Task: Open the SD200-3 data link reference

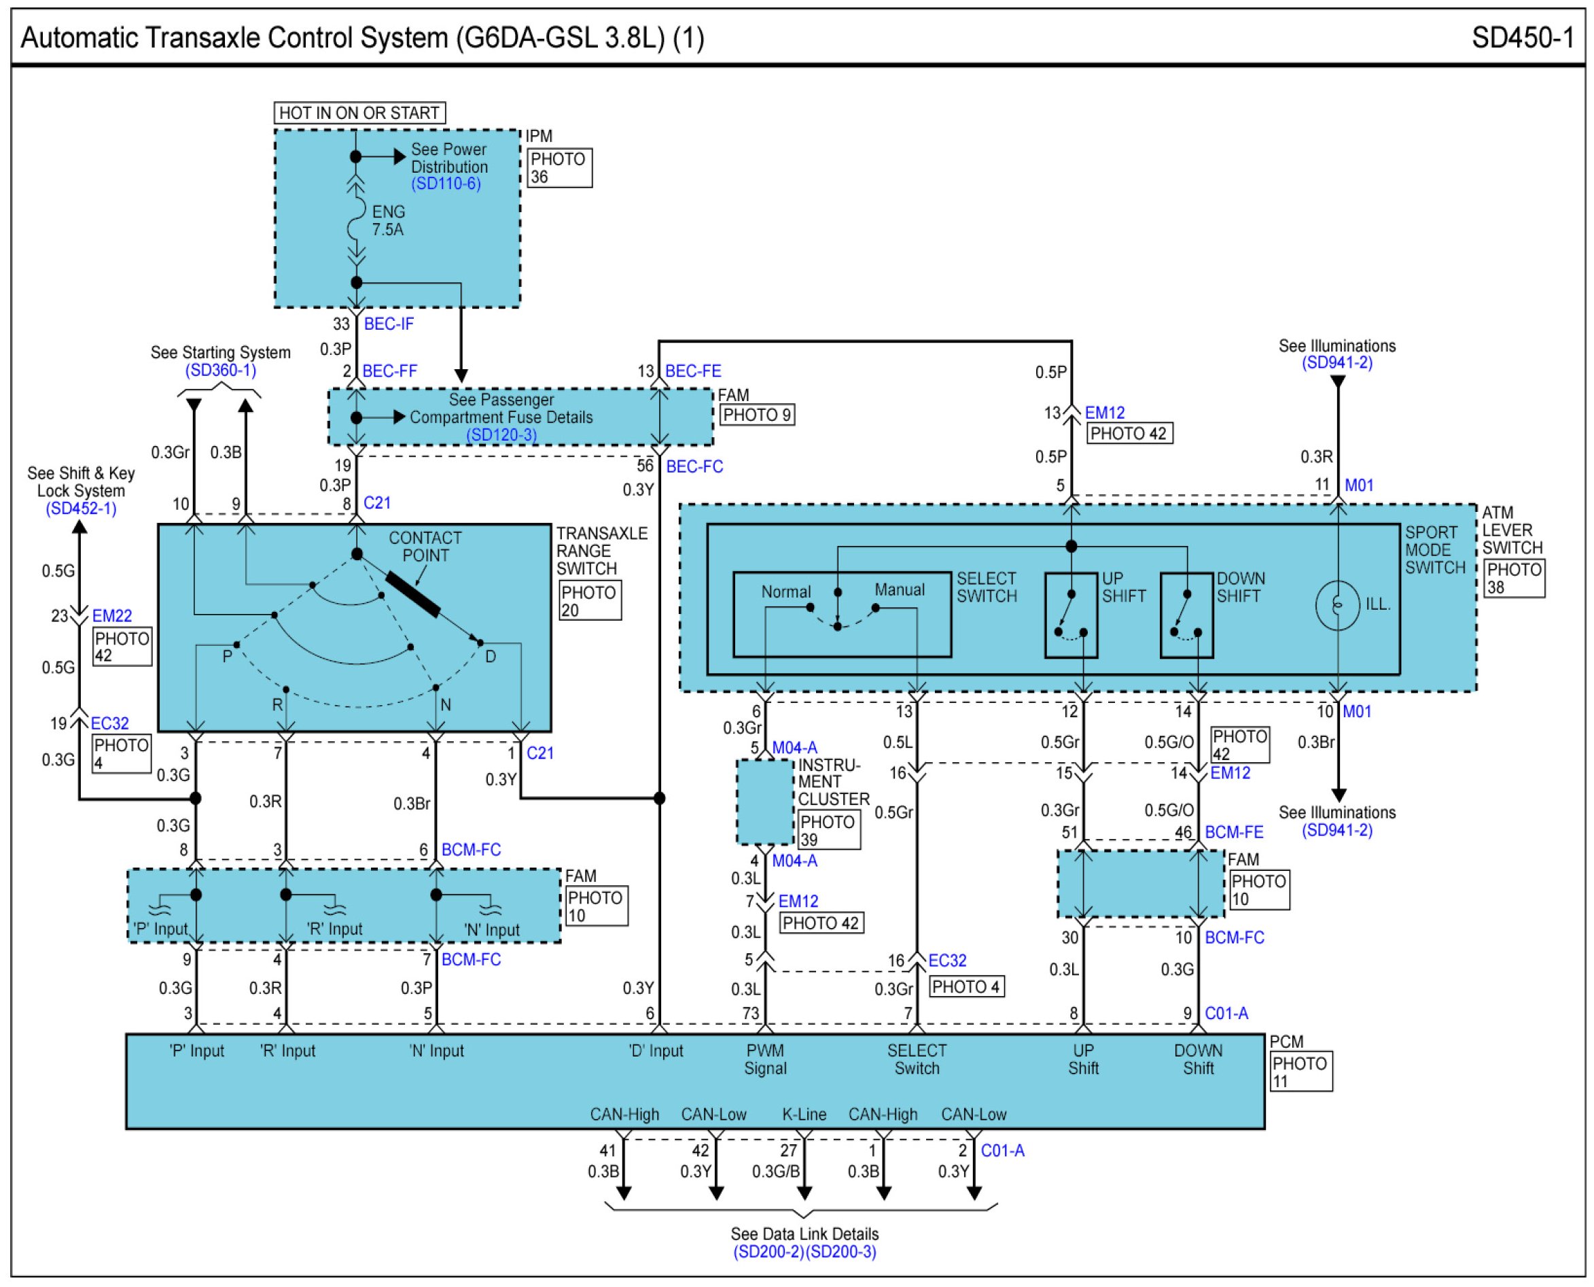Action: [x=840, y=1252]
